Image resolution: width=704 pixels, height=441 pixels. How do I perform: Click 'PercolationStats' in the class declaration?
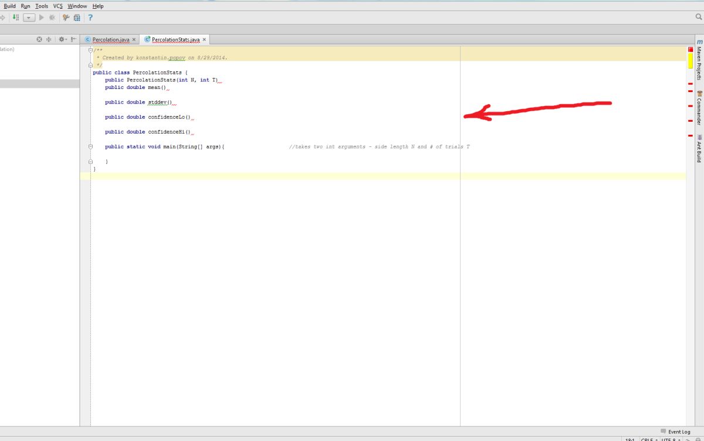[x=157, y=73]
